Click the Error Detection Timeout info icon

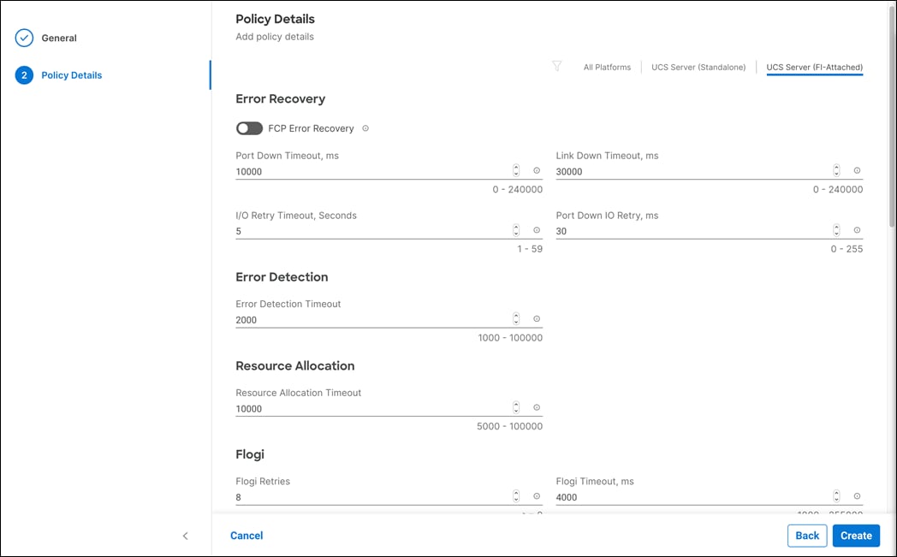(536, 318)
